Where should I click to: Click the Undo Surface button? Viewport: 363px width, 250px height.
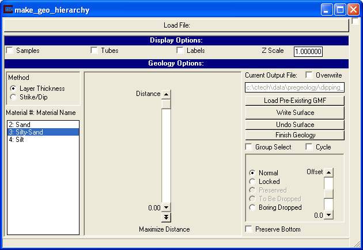[x=294, y=125]
